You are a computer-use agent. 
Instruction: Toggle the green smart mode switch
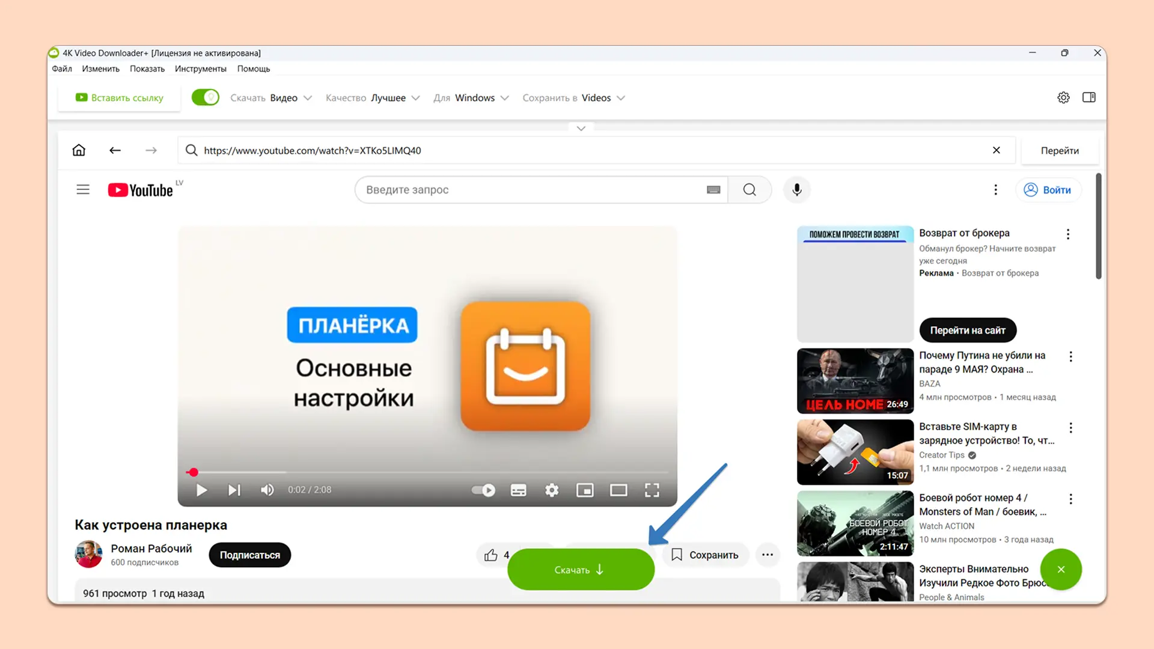(205, 97)
